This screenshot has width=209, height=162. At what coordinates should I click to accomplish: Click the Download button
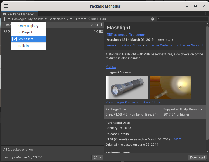pyautogui.click(x=197, y=157)
